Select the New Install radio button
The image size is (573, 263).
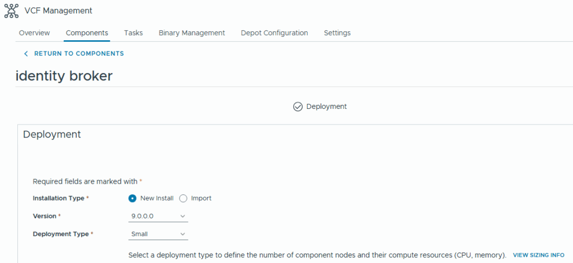[x=133, y=198]
